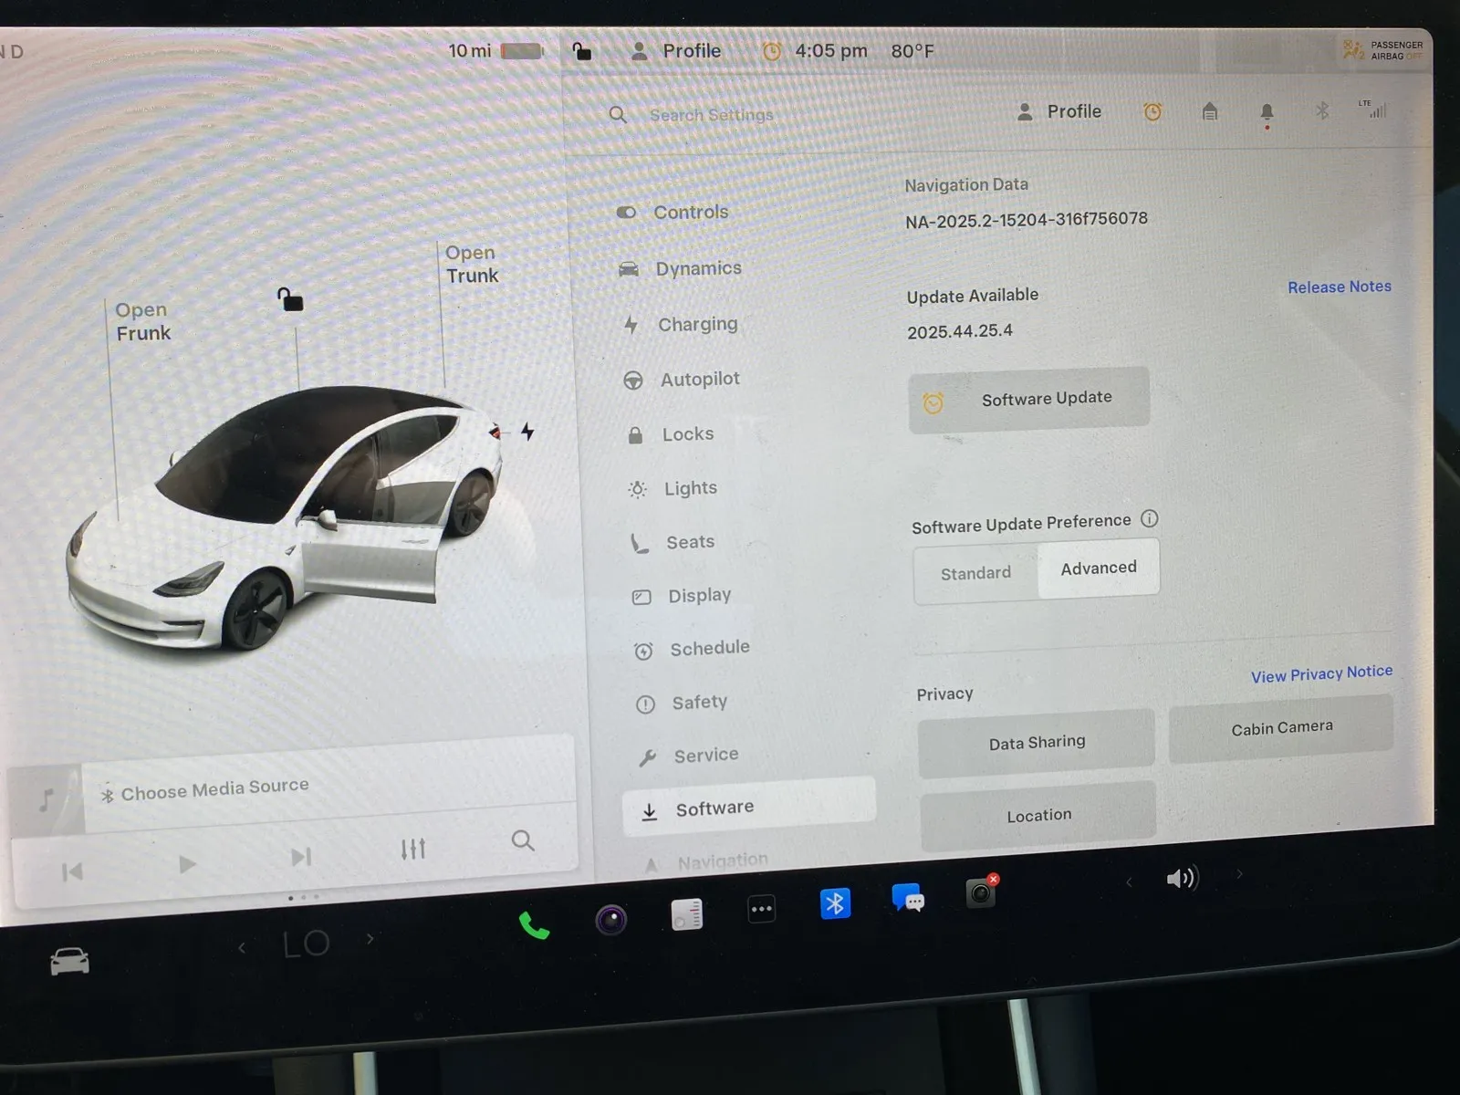Open the dashcam icon in dock
This screenshot has width=1460, height=1095.
(x=981, y=892)
